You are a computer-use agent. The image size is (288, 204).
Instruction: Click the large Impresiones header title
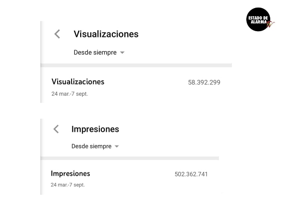[95, 129]
